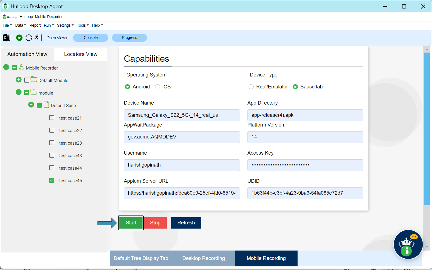This screenshot has height=270, width=432.
Task: Click the Access Key password field
Action: (x=305, y=165)
